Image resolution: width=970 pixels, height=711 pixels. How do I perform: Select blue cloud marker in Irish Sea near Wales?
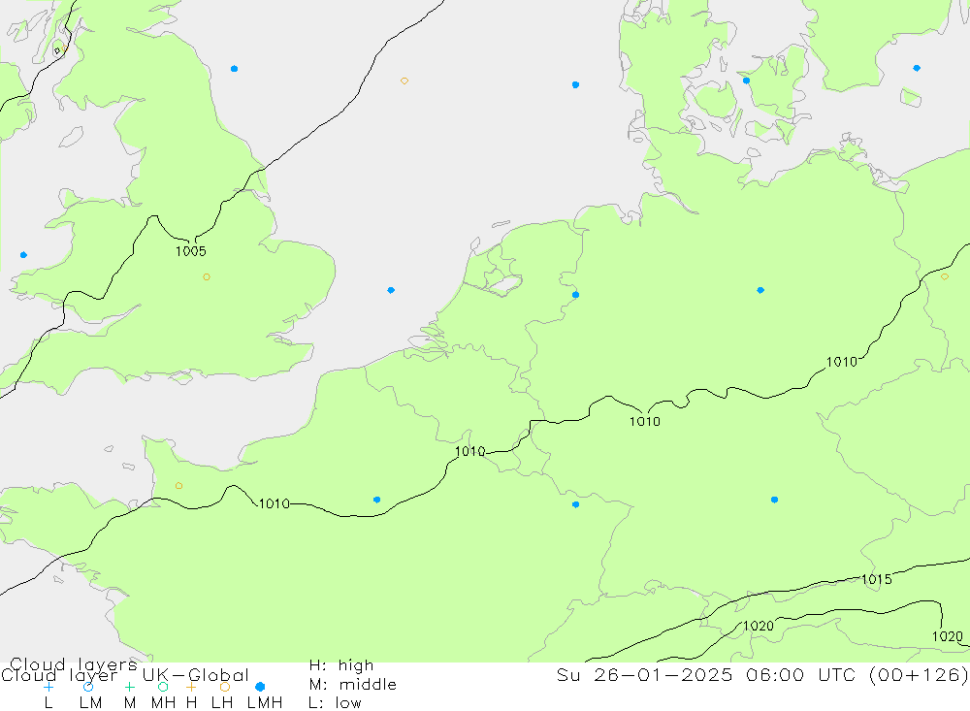[x=23, y=255]
